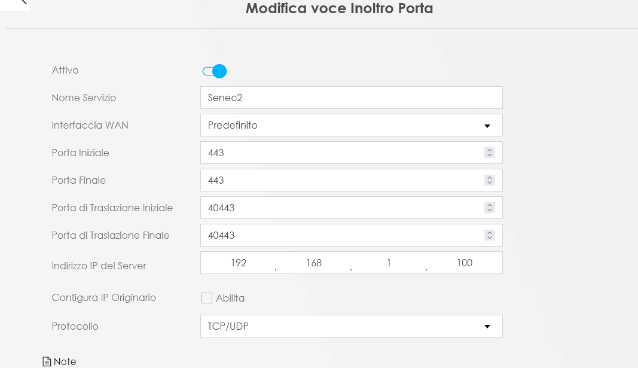Decrease Porta di Traslazione Finale stepper
Viewport: 638px width, 368px height.
click(x=490, y=238)
